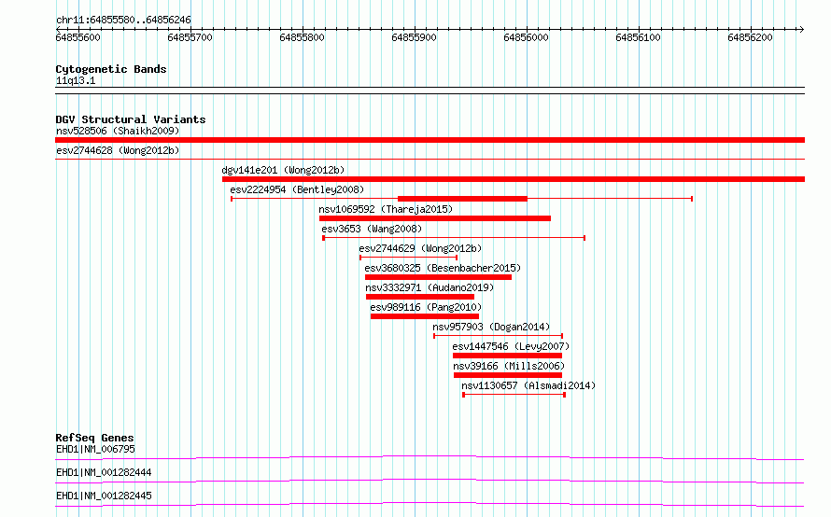Viewport: 831px width, 517px height.
Task: Click the 64855700 ruler position
Action: click(x=190, y=37)
